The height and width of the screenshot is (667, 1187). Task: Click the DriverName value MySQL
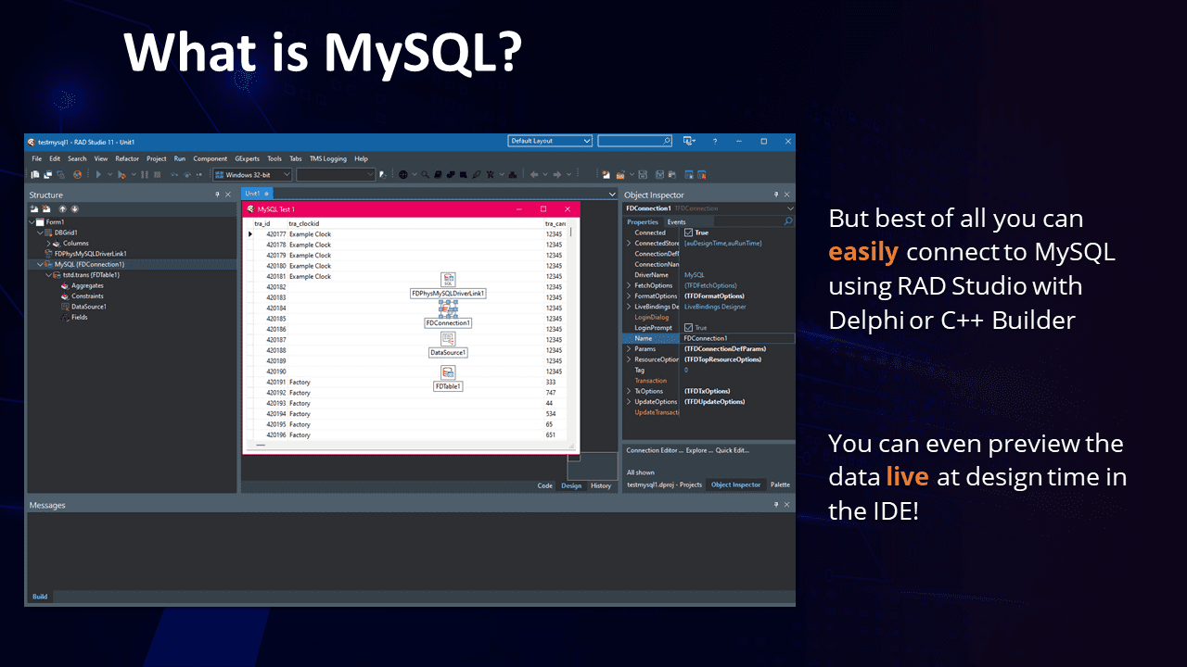(695, 275)
